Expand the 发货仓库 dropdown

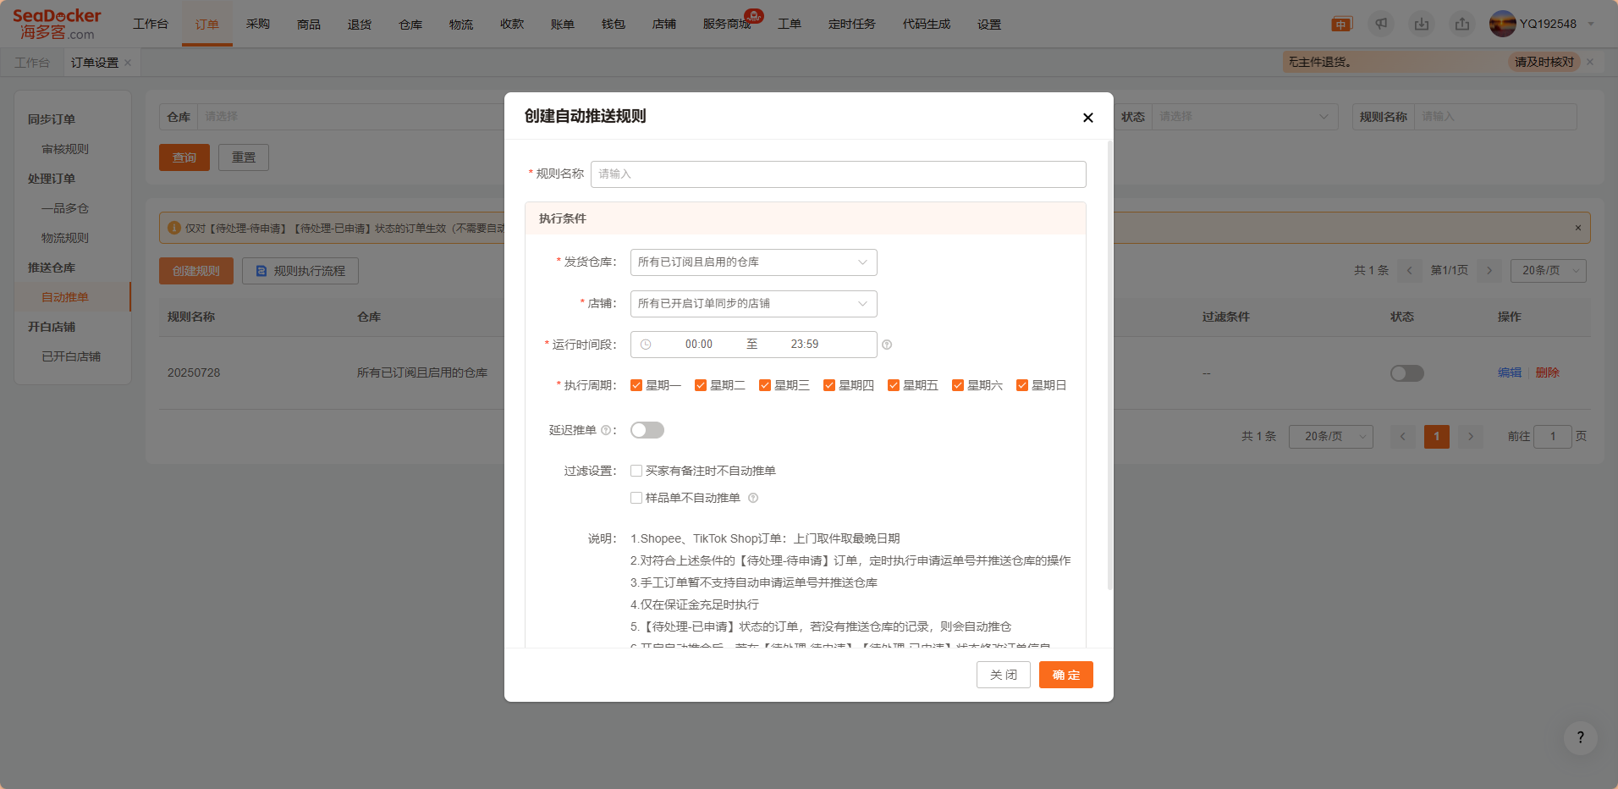(753, 262)
